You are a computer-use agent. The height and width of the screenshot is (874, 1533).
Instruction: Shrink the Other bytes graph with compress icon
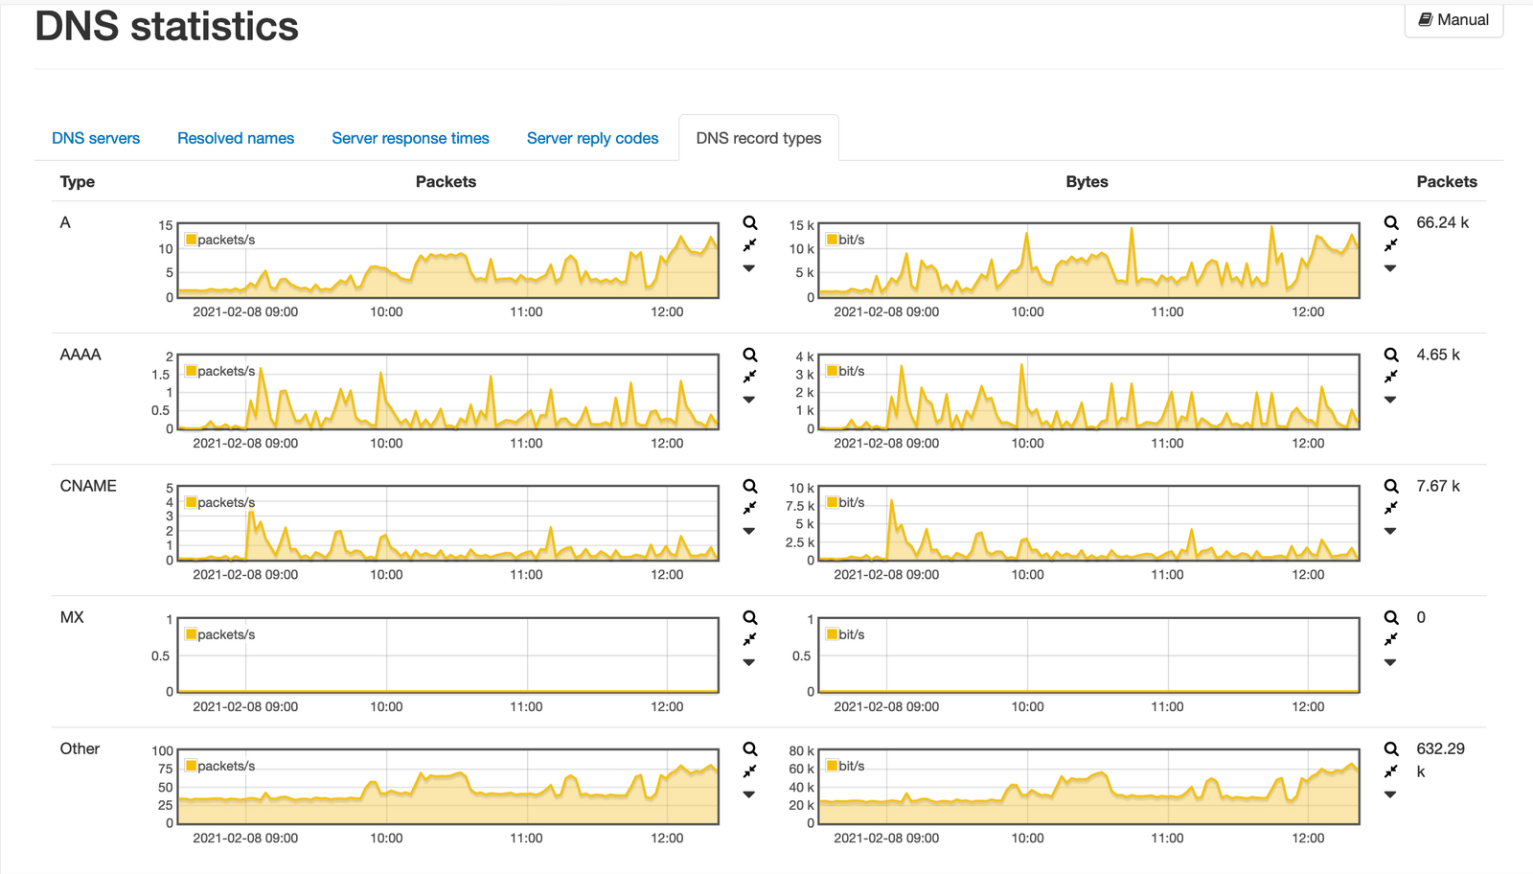[1391, 771]
